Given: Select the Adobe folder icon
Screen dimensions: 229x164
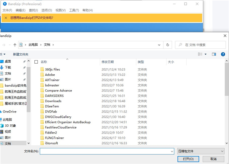Looking at the screenshot, I should click(x=42, y=74).
